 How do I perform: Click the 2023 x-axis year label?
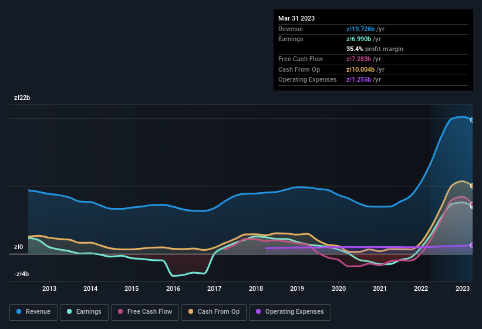[463, 288]
